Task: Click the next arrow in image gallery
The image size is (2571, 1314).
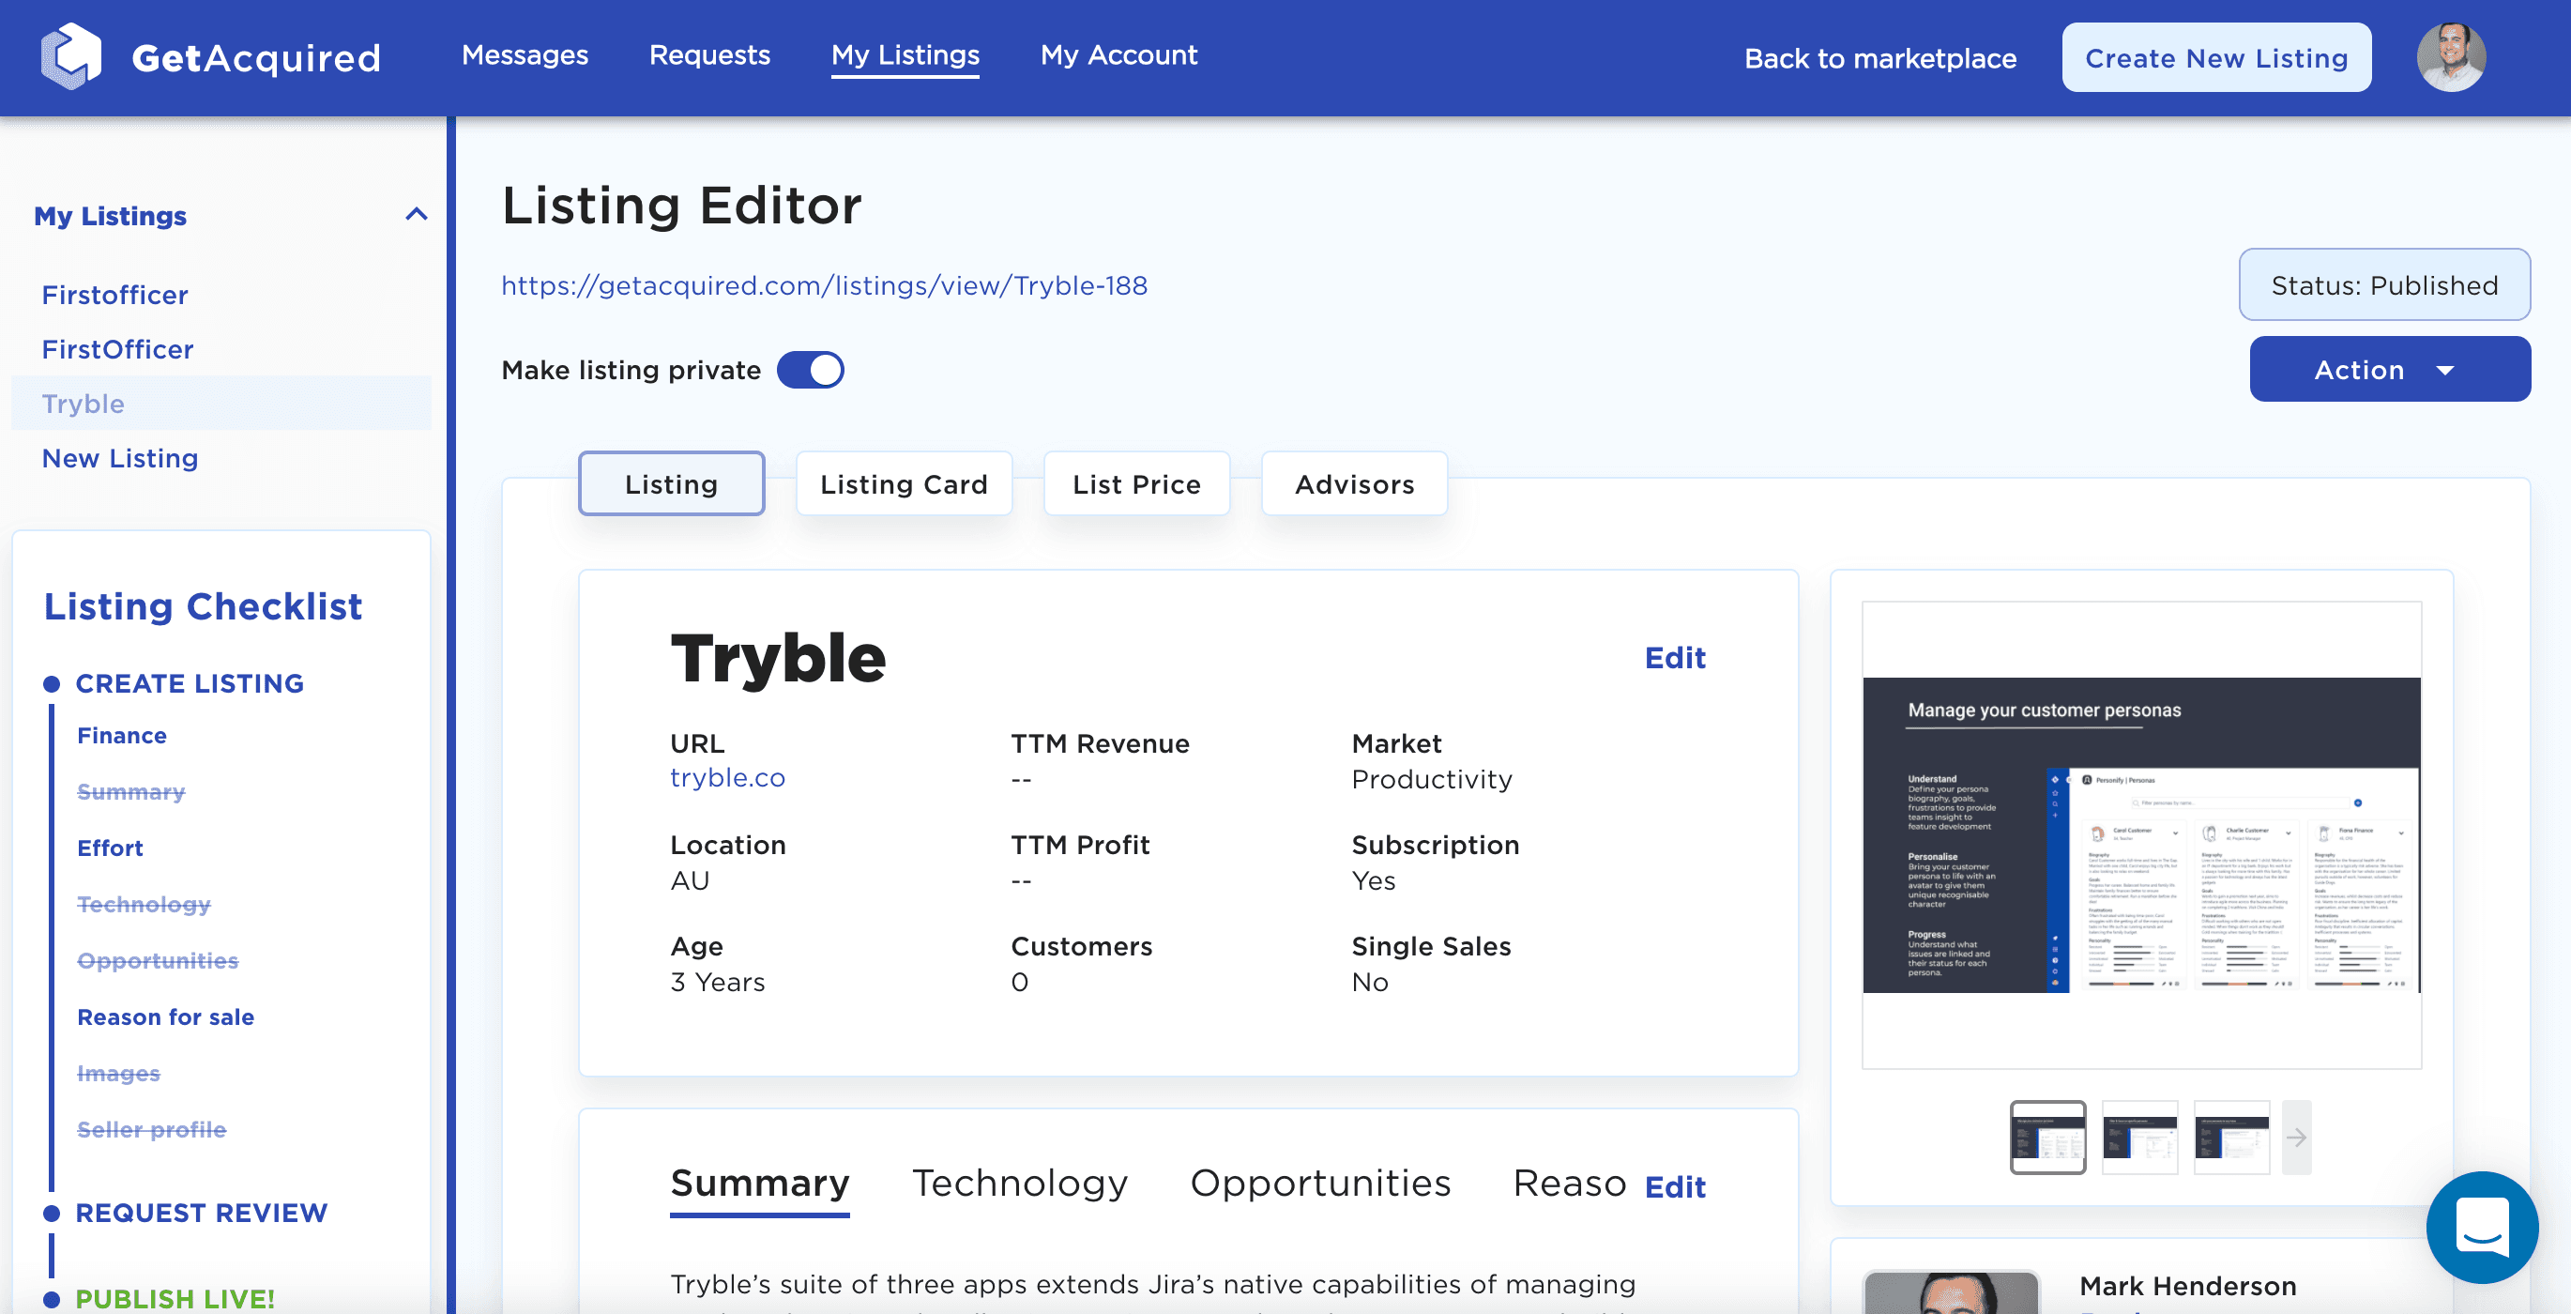Action: (2295, 1138)
